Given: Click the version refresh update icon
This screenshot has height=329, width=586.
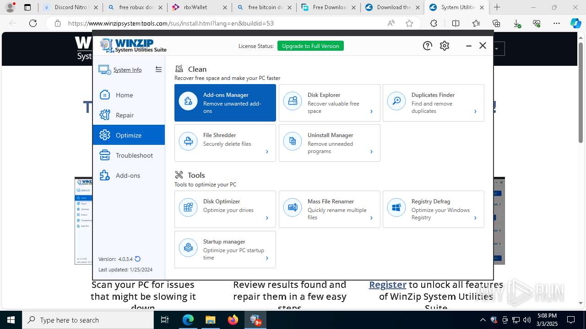Looking at the screenshot, I should 138,259.
